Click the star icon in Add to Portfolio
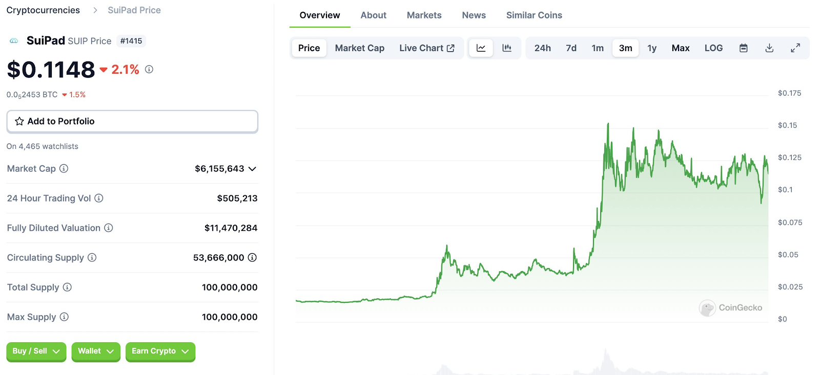 (19, 121)
